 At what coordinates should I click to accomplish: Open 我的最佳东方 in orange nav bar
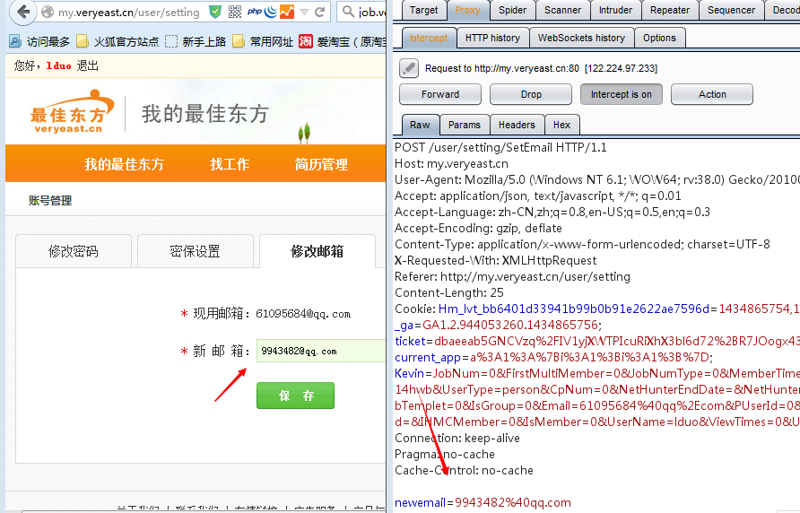pyautogui.click(x=124, y=164)
